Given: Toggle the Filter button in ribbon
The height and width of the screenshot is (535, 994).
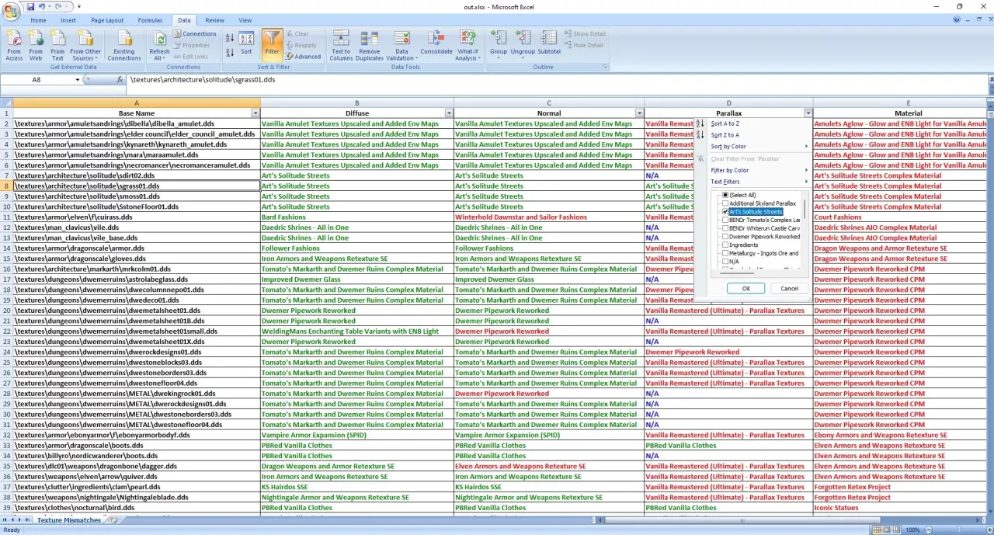Looking at the screenshot, I should coord(272,45).
